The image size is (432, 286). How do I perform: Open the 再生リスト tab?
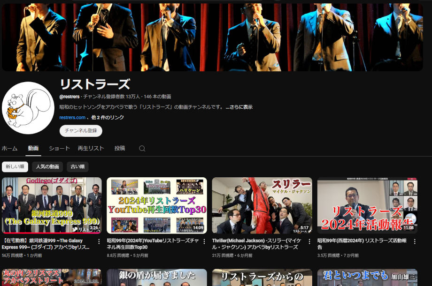click(x=91, y=148)
